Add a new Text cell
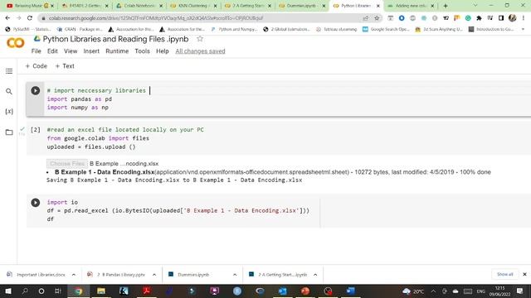The width and height of the screenshot is (531, 298). [x=65, y=66]
